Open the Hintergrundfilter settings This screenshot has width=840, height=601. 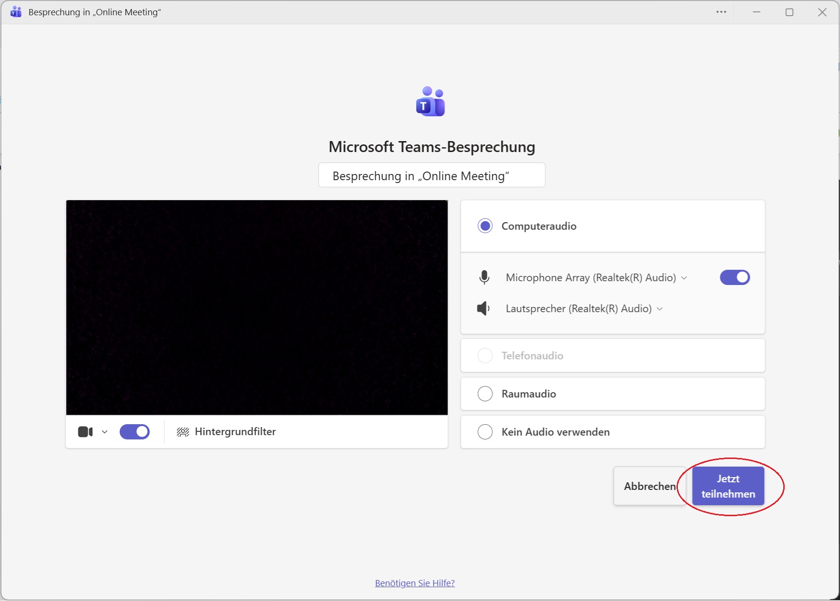[225, 432]
